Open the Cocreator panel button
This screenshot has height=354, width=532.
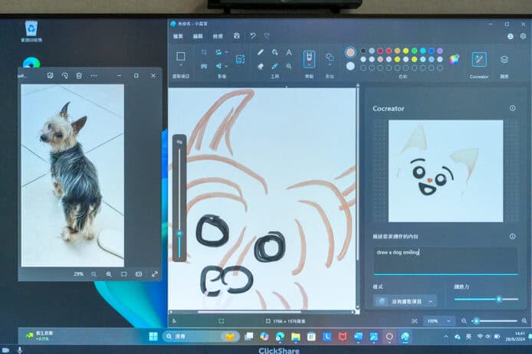click(x=479, y=59)
